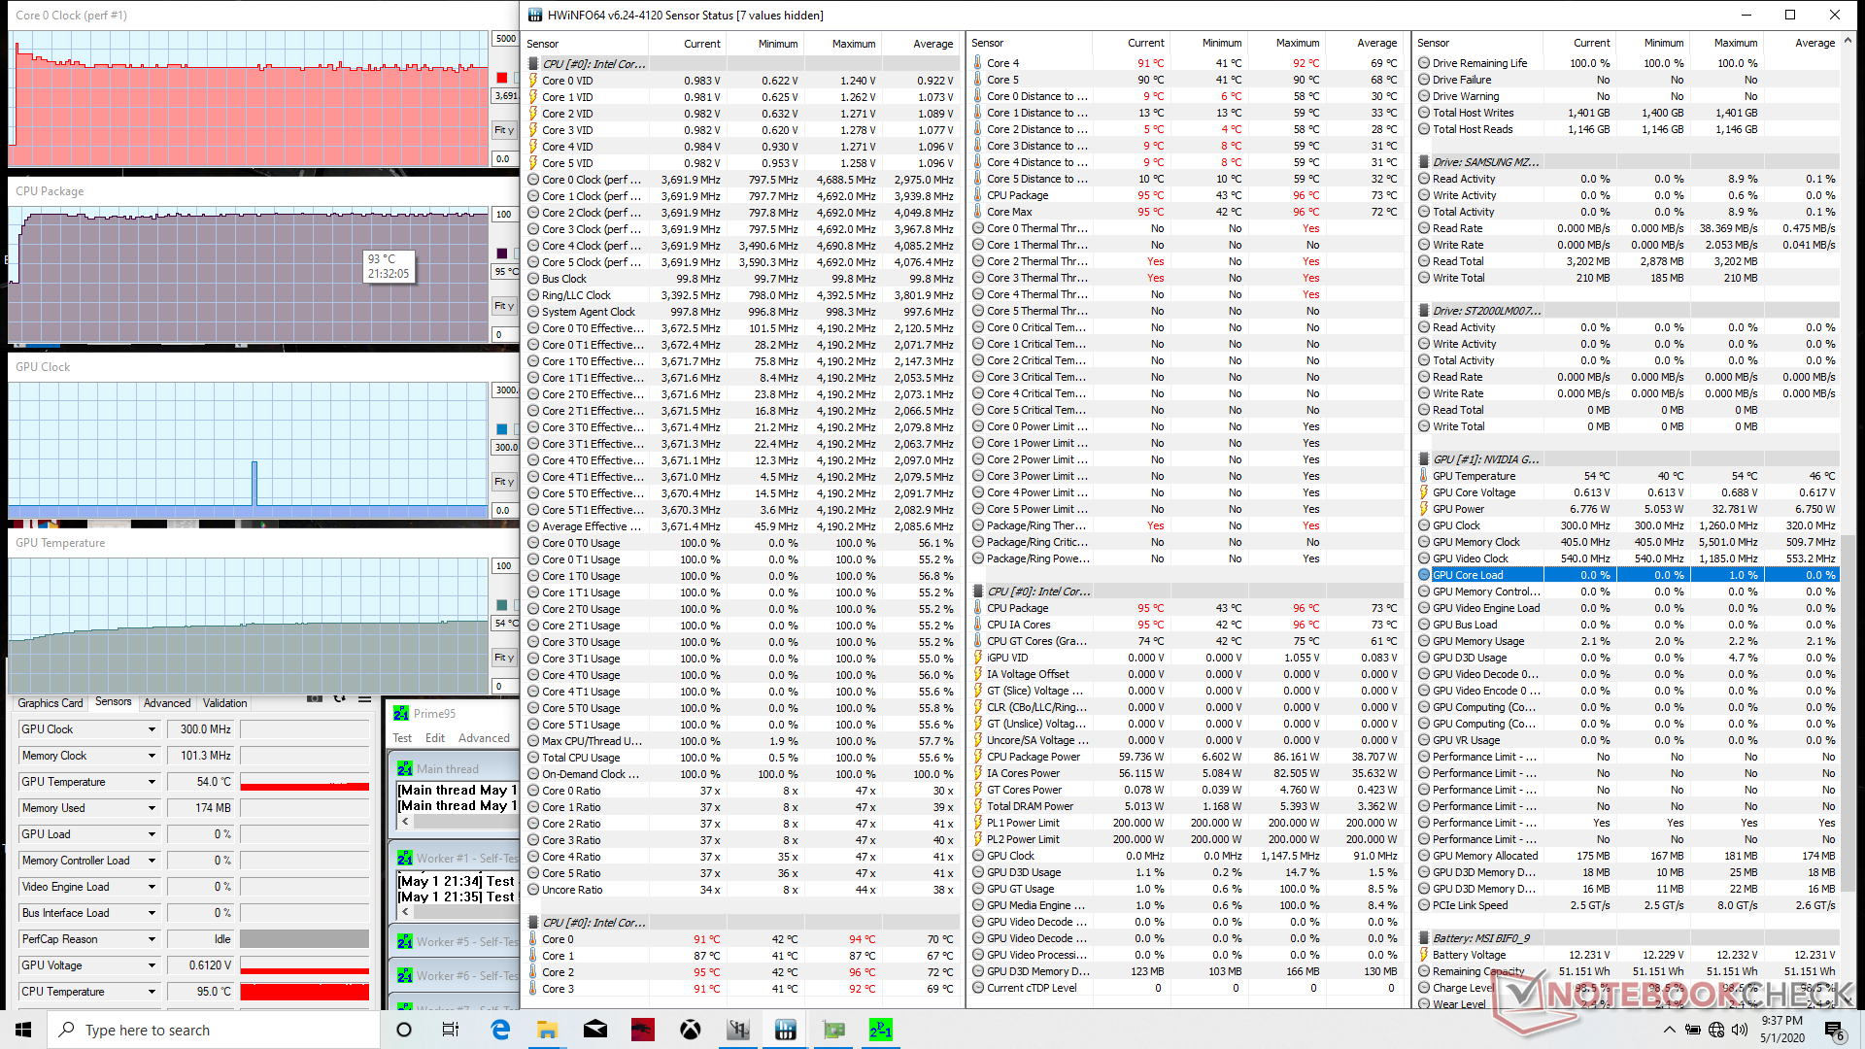Open Microsoft Edge from the taskbar
This screenshot has width=1865, height=1049.
pos(500,1030)
